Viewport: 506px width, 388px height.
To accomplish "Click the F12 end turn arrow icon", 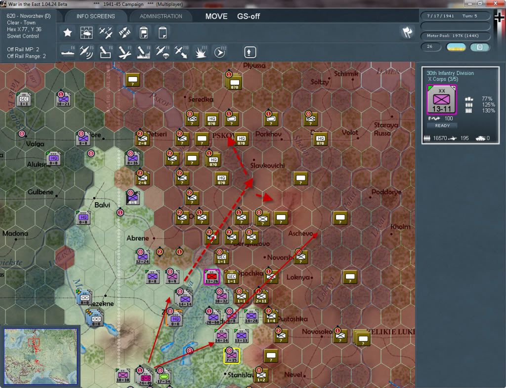I will (x=220, y=52).
